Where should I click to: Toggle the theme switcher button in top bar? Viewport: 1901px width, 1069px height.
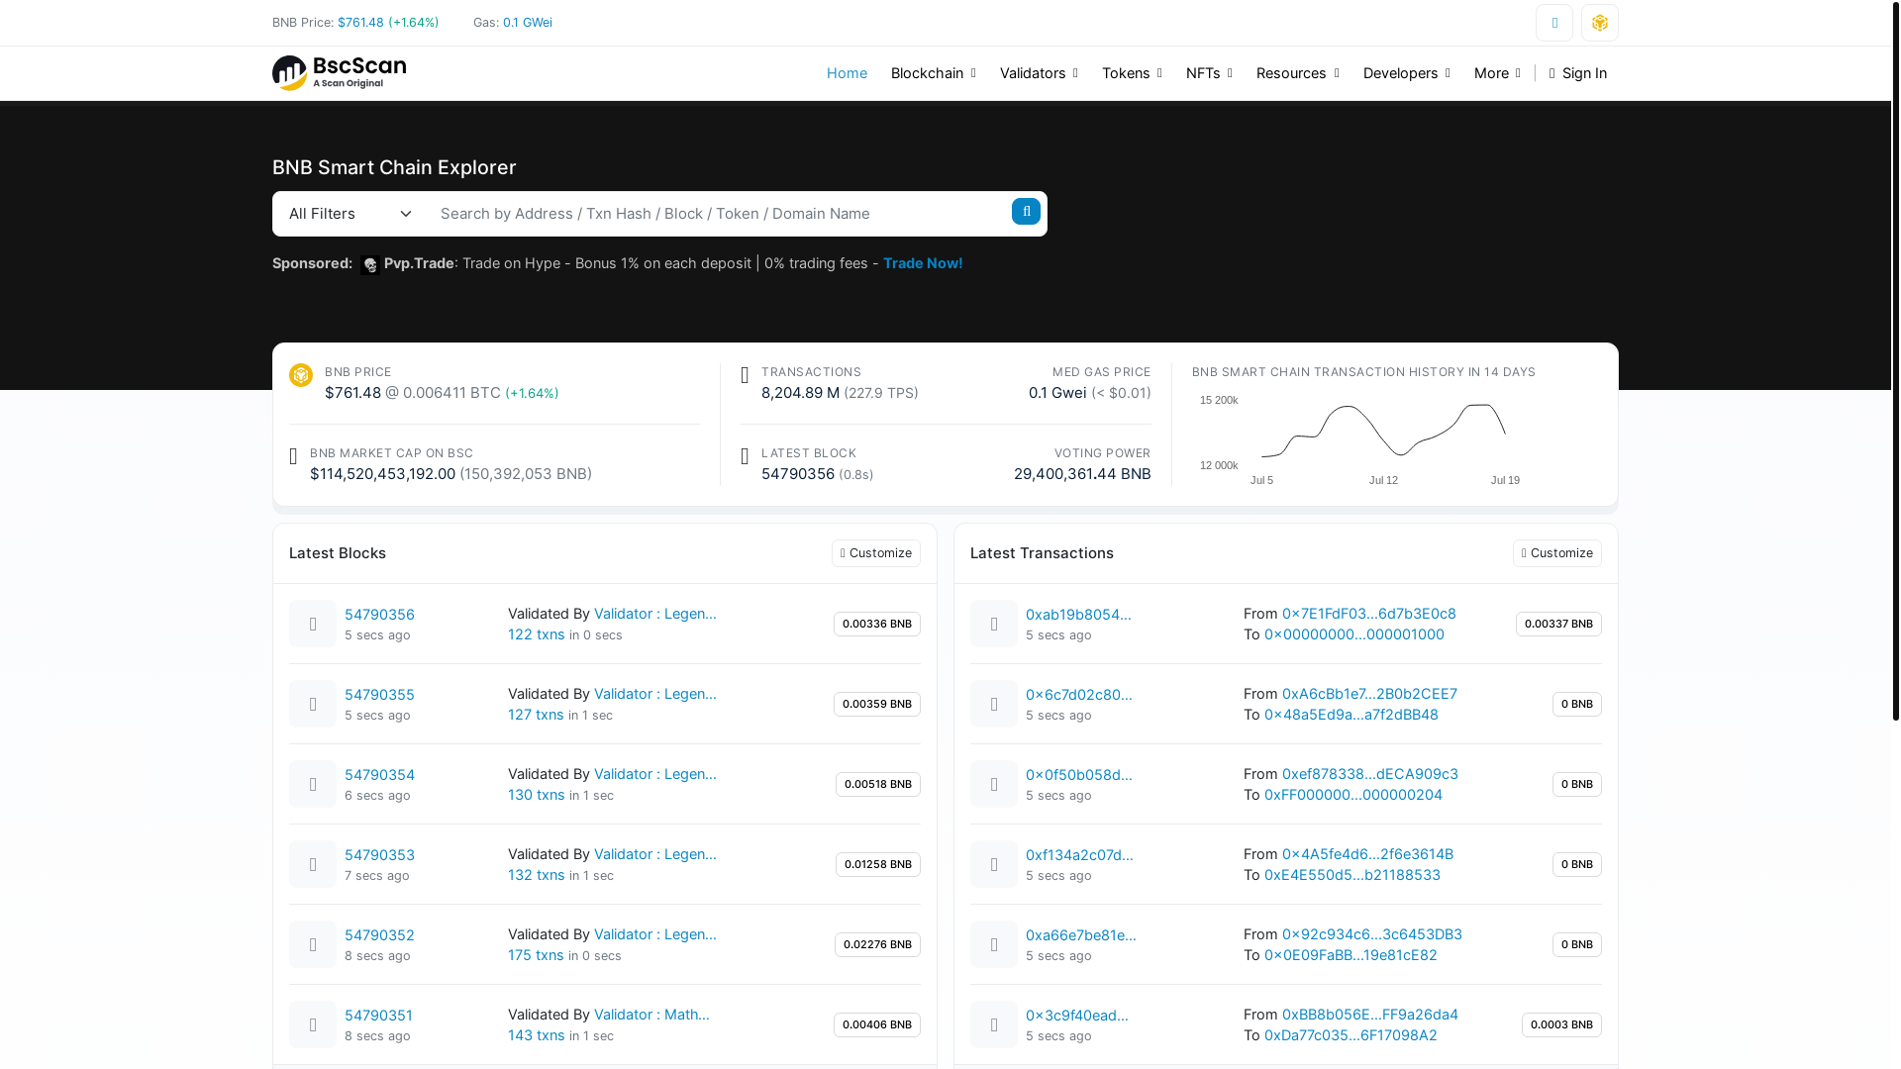[x=1554, y=23]
